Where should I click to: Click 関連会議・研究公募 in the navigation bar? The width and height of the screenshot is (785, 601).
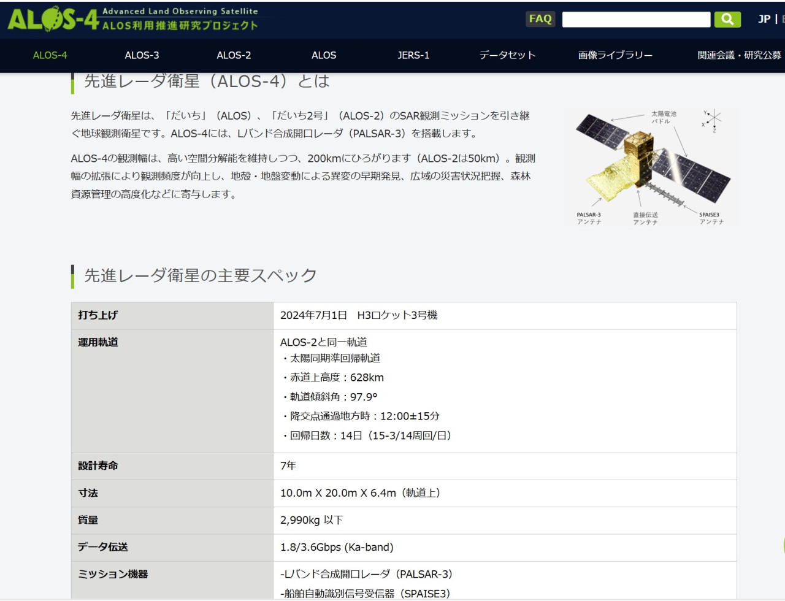pos(739,55)
